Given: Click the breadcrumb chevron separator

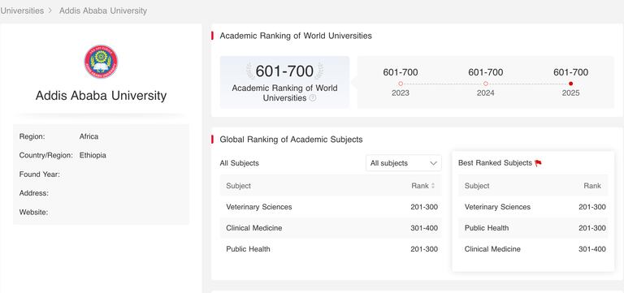Looking at the screenshot, I should pos(50,11).
